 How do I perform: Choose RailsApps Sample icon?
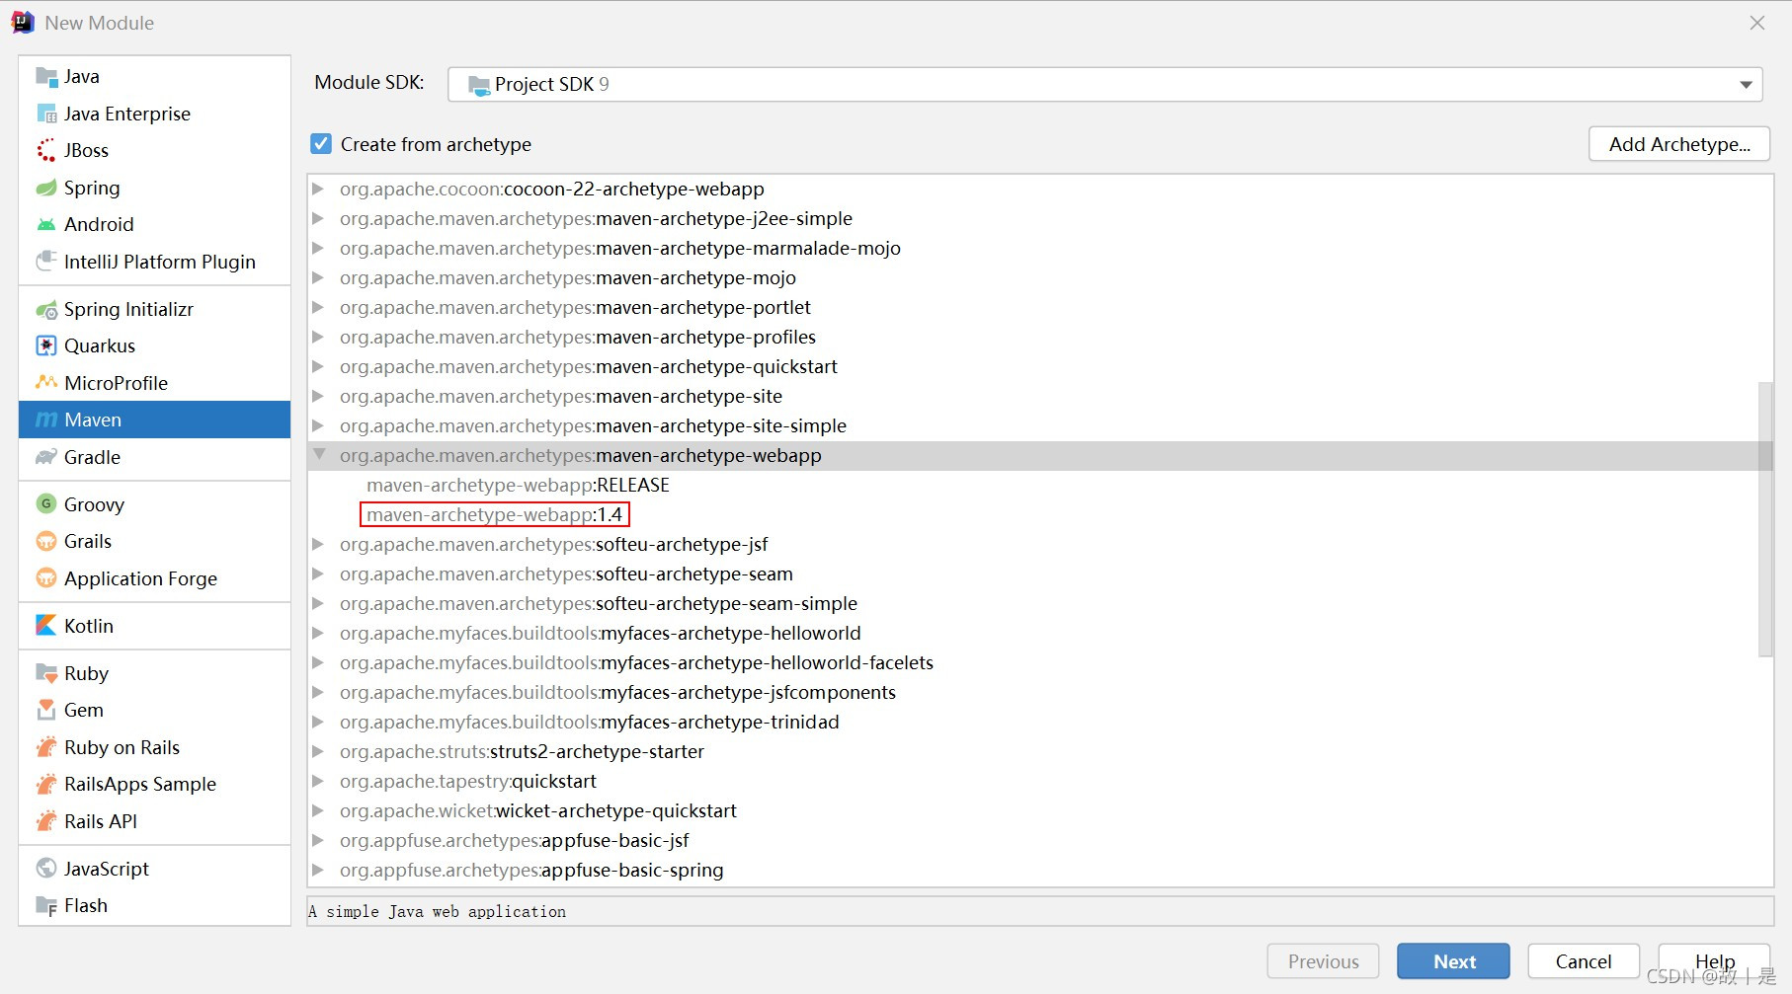click(x=46, y=784)
